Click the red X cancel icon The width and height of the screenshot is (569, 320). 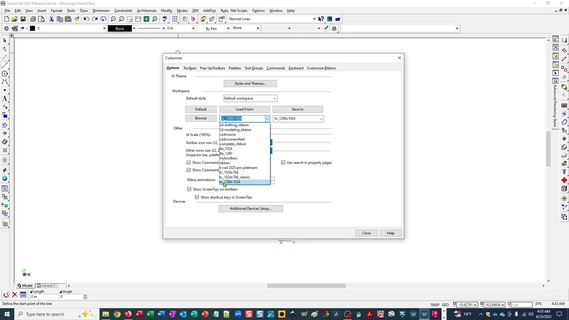pyautogui.click(x=15, y=294)
